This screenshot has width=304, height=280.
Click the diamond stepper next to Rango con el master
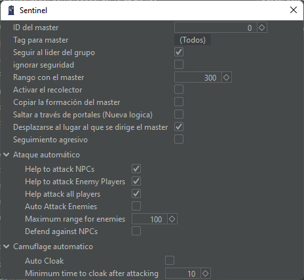click(227, 77)
